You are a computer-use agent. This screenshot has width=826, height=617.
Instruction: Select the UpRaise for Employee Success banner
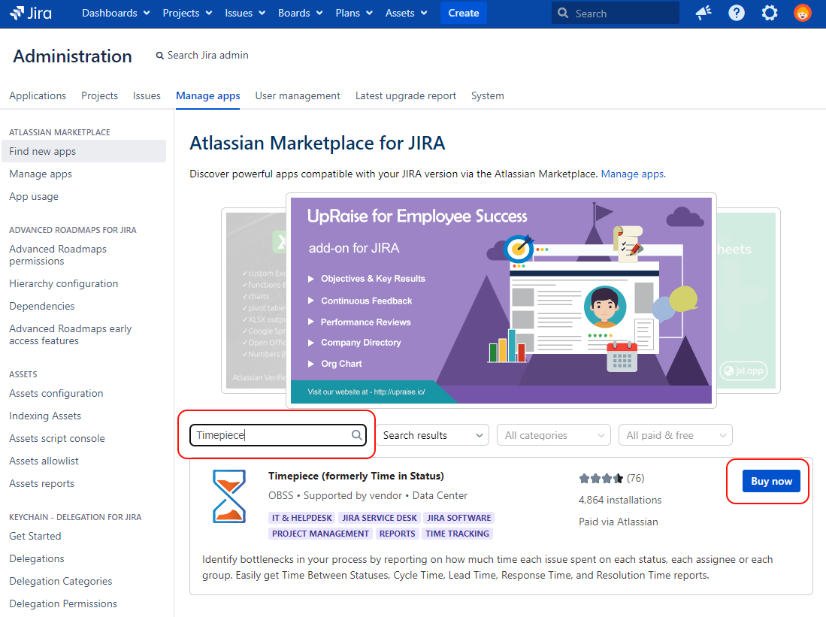(501, 301)
